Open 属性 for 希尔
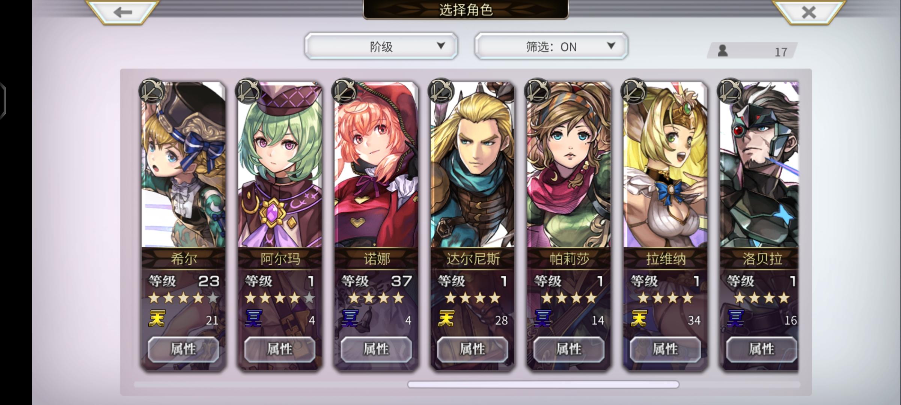The image size is (901, 405). (x=183, y=349)
